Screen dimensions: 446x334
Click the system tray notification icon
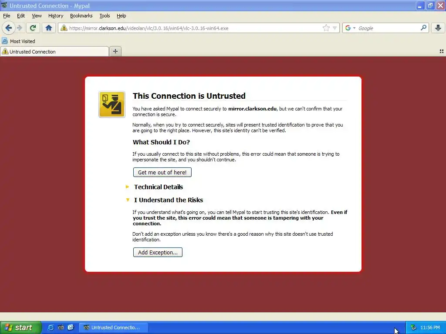[x=414, y=327]
